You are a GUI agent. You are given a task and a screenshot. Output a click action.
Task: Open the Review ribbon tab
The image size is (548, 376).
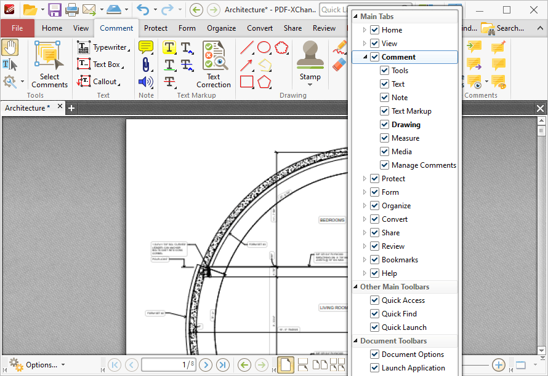[324, 28]
